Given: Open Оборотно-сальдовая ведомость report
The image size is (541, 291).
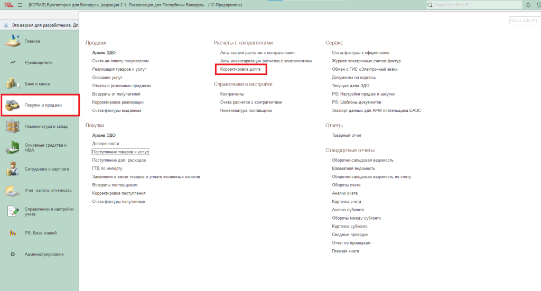Looking at the screenshot, I should pyautogui.click(x=362, y=160).
